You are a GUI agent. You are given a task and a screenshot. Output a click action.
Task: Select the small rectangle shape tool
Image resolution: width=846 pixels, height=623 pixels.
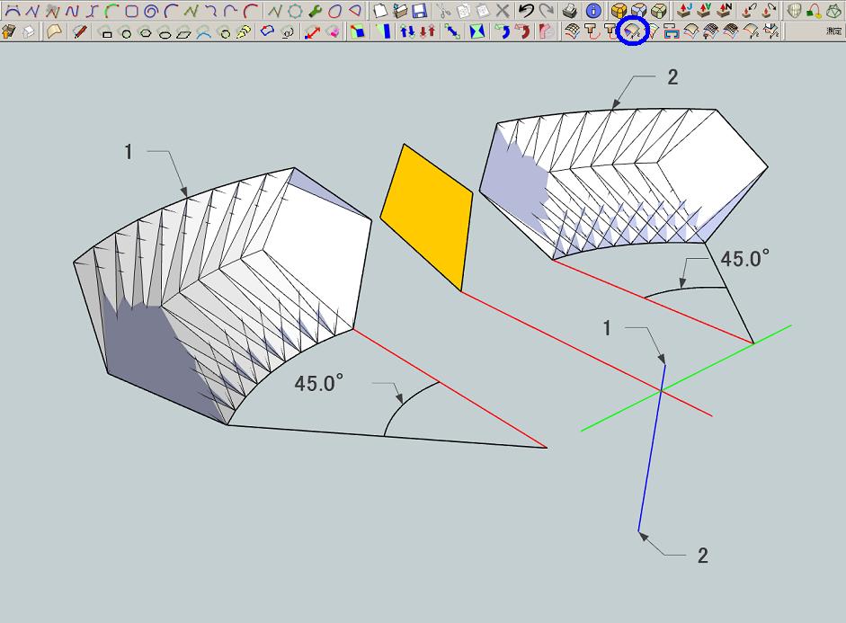(107, 34)
